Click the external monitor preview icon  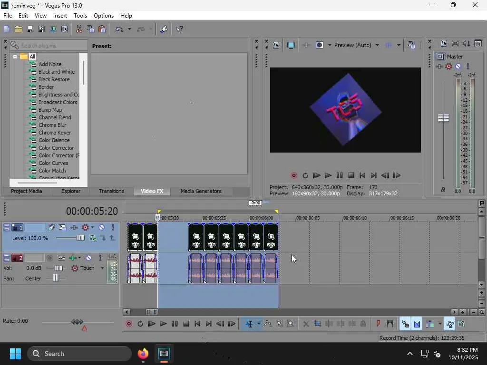click(291, 45)
